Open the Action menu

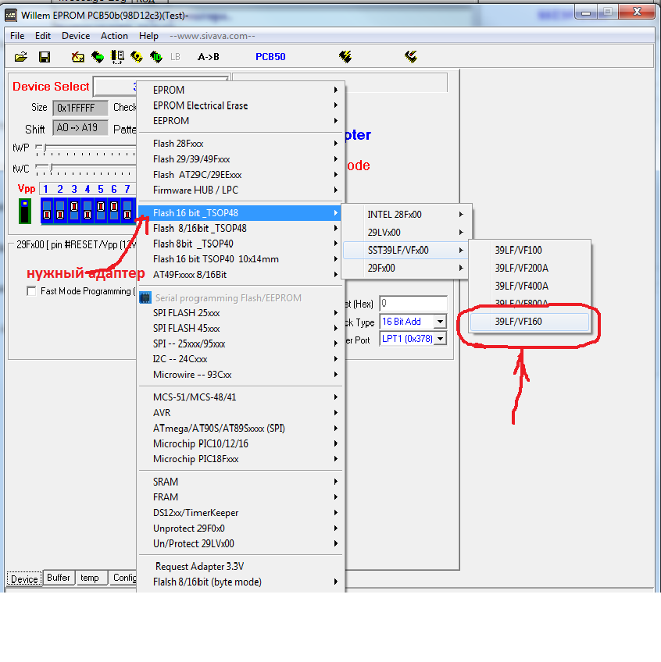[x=114, y=36]
